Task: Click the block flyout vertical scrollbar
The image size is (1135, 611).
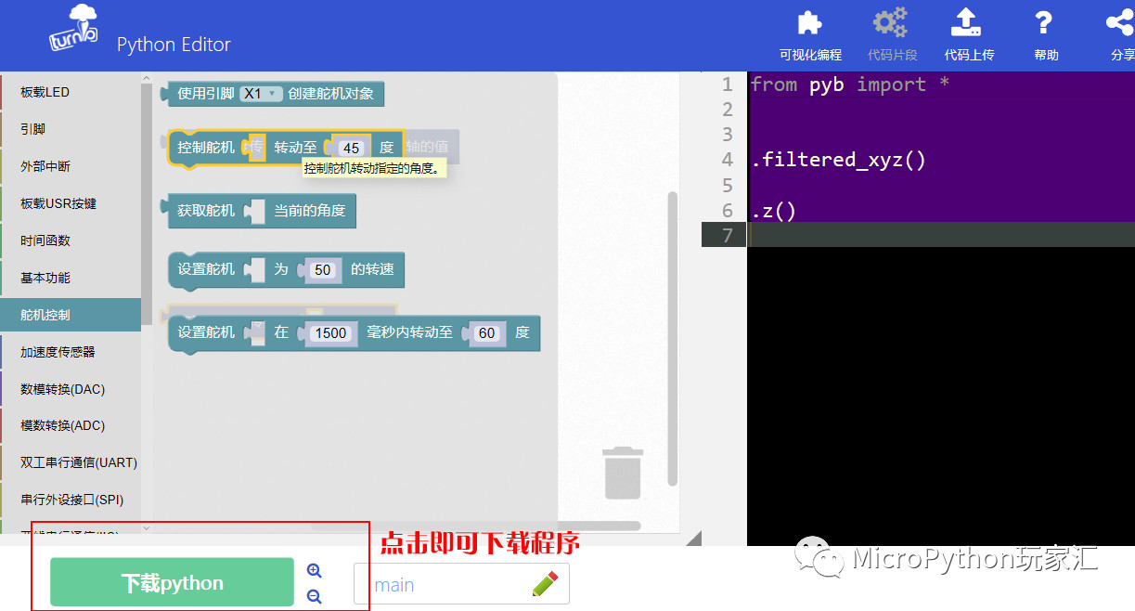Action: click(x=673, y=339)
